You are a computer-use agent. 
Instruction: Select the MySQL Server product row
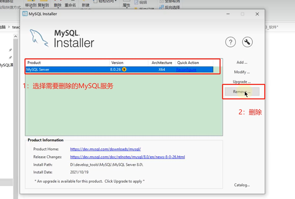pos(119,69)
